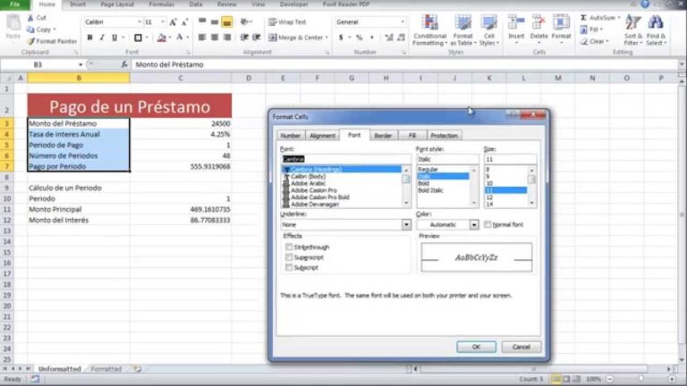Open Format as Table gallery
Screen dimensions: 687x386
pos(462,29)
